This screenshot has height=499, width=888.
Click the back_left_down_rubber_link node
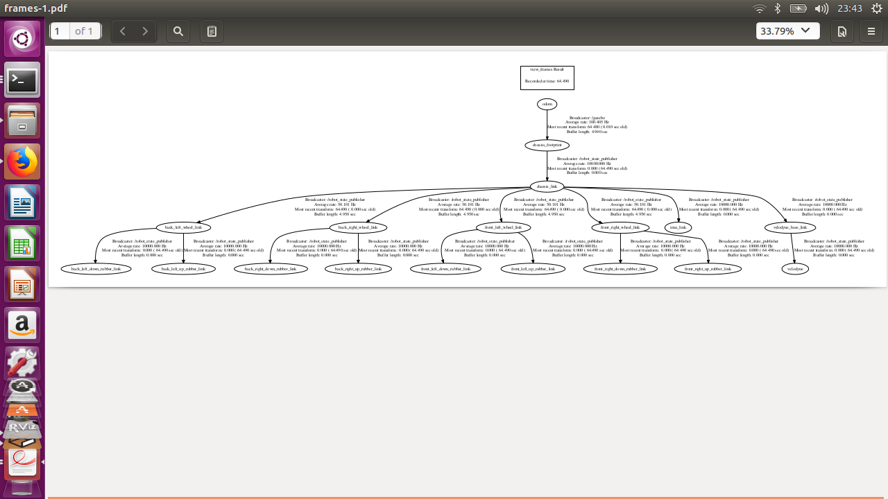[x=96, y=268]
